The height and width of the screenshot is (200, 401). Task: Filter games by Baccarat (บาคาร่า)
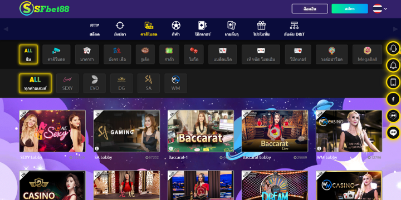pyautogui.click(x=87, y=54)
